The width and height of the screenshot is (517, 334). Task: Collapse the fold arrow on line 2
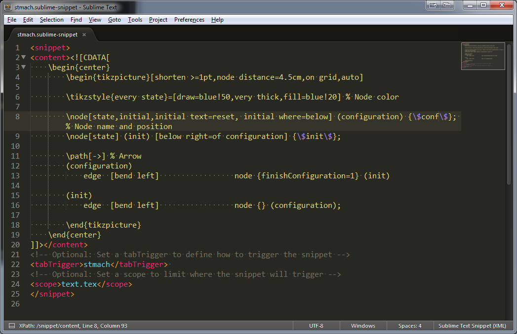23,58
